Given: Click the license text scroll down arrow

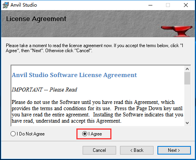Looking at the screenshot, I should pos(187,123).
